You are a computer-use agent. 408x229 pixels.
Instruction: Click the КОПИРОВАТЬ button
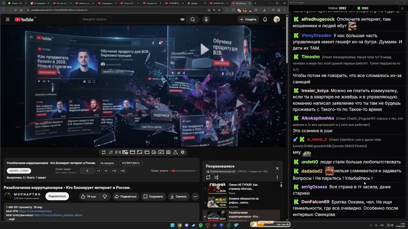(131, 163)
